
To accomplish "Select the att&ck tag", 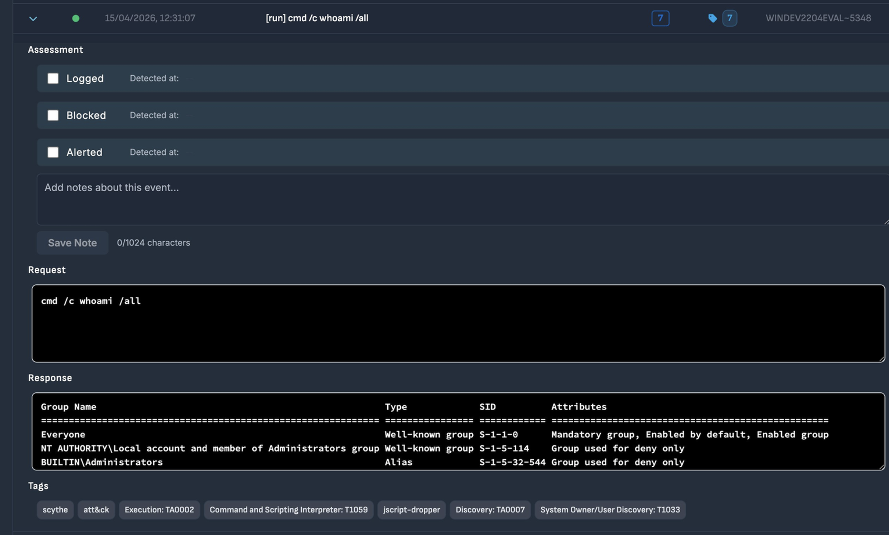I will coord(96,510).
